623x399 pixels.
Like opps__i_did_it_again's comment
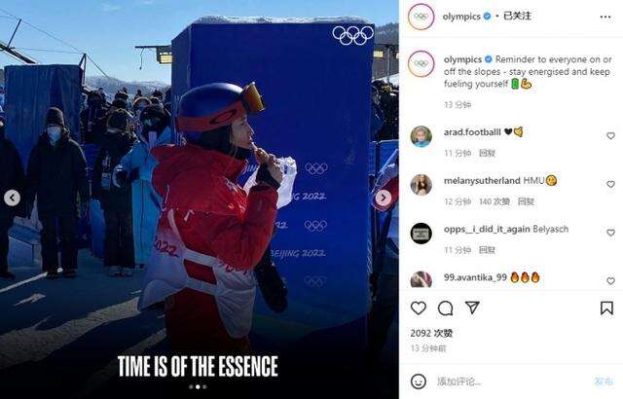(610, 233)
